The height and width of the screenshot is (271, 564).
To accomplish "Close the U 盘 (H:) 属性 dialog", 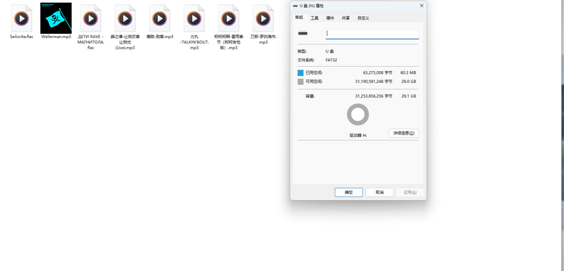I will coord(422,6).
